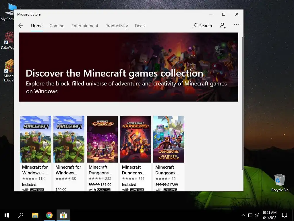Screen dimensions: 294x221
Task: Open the three-dots more options menu
Action: point(237,25)
